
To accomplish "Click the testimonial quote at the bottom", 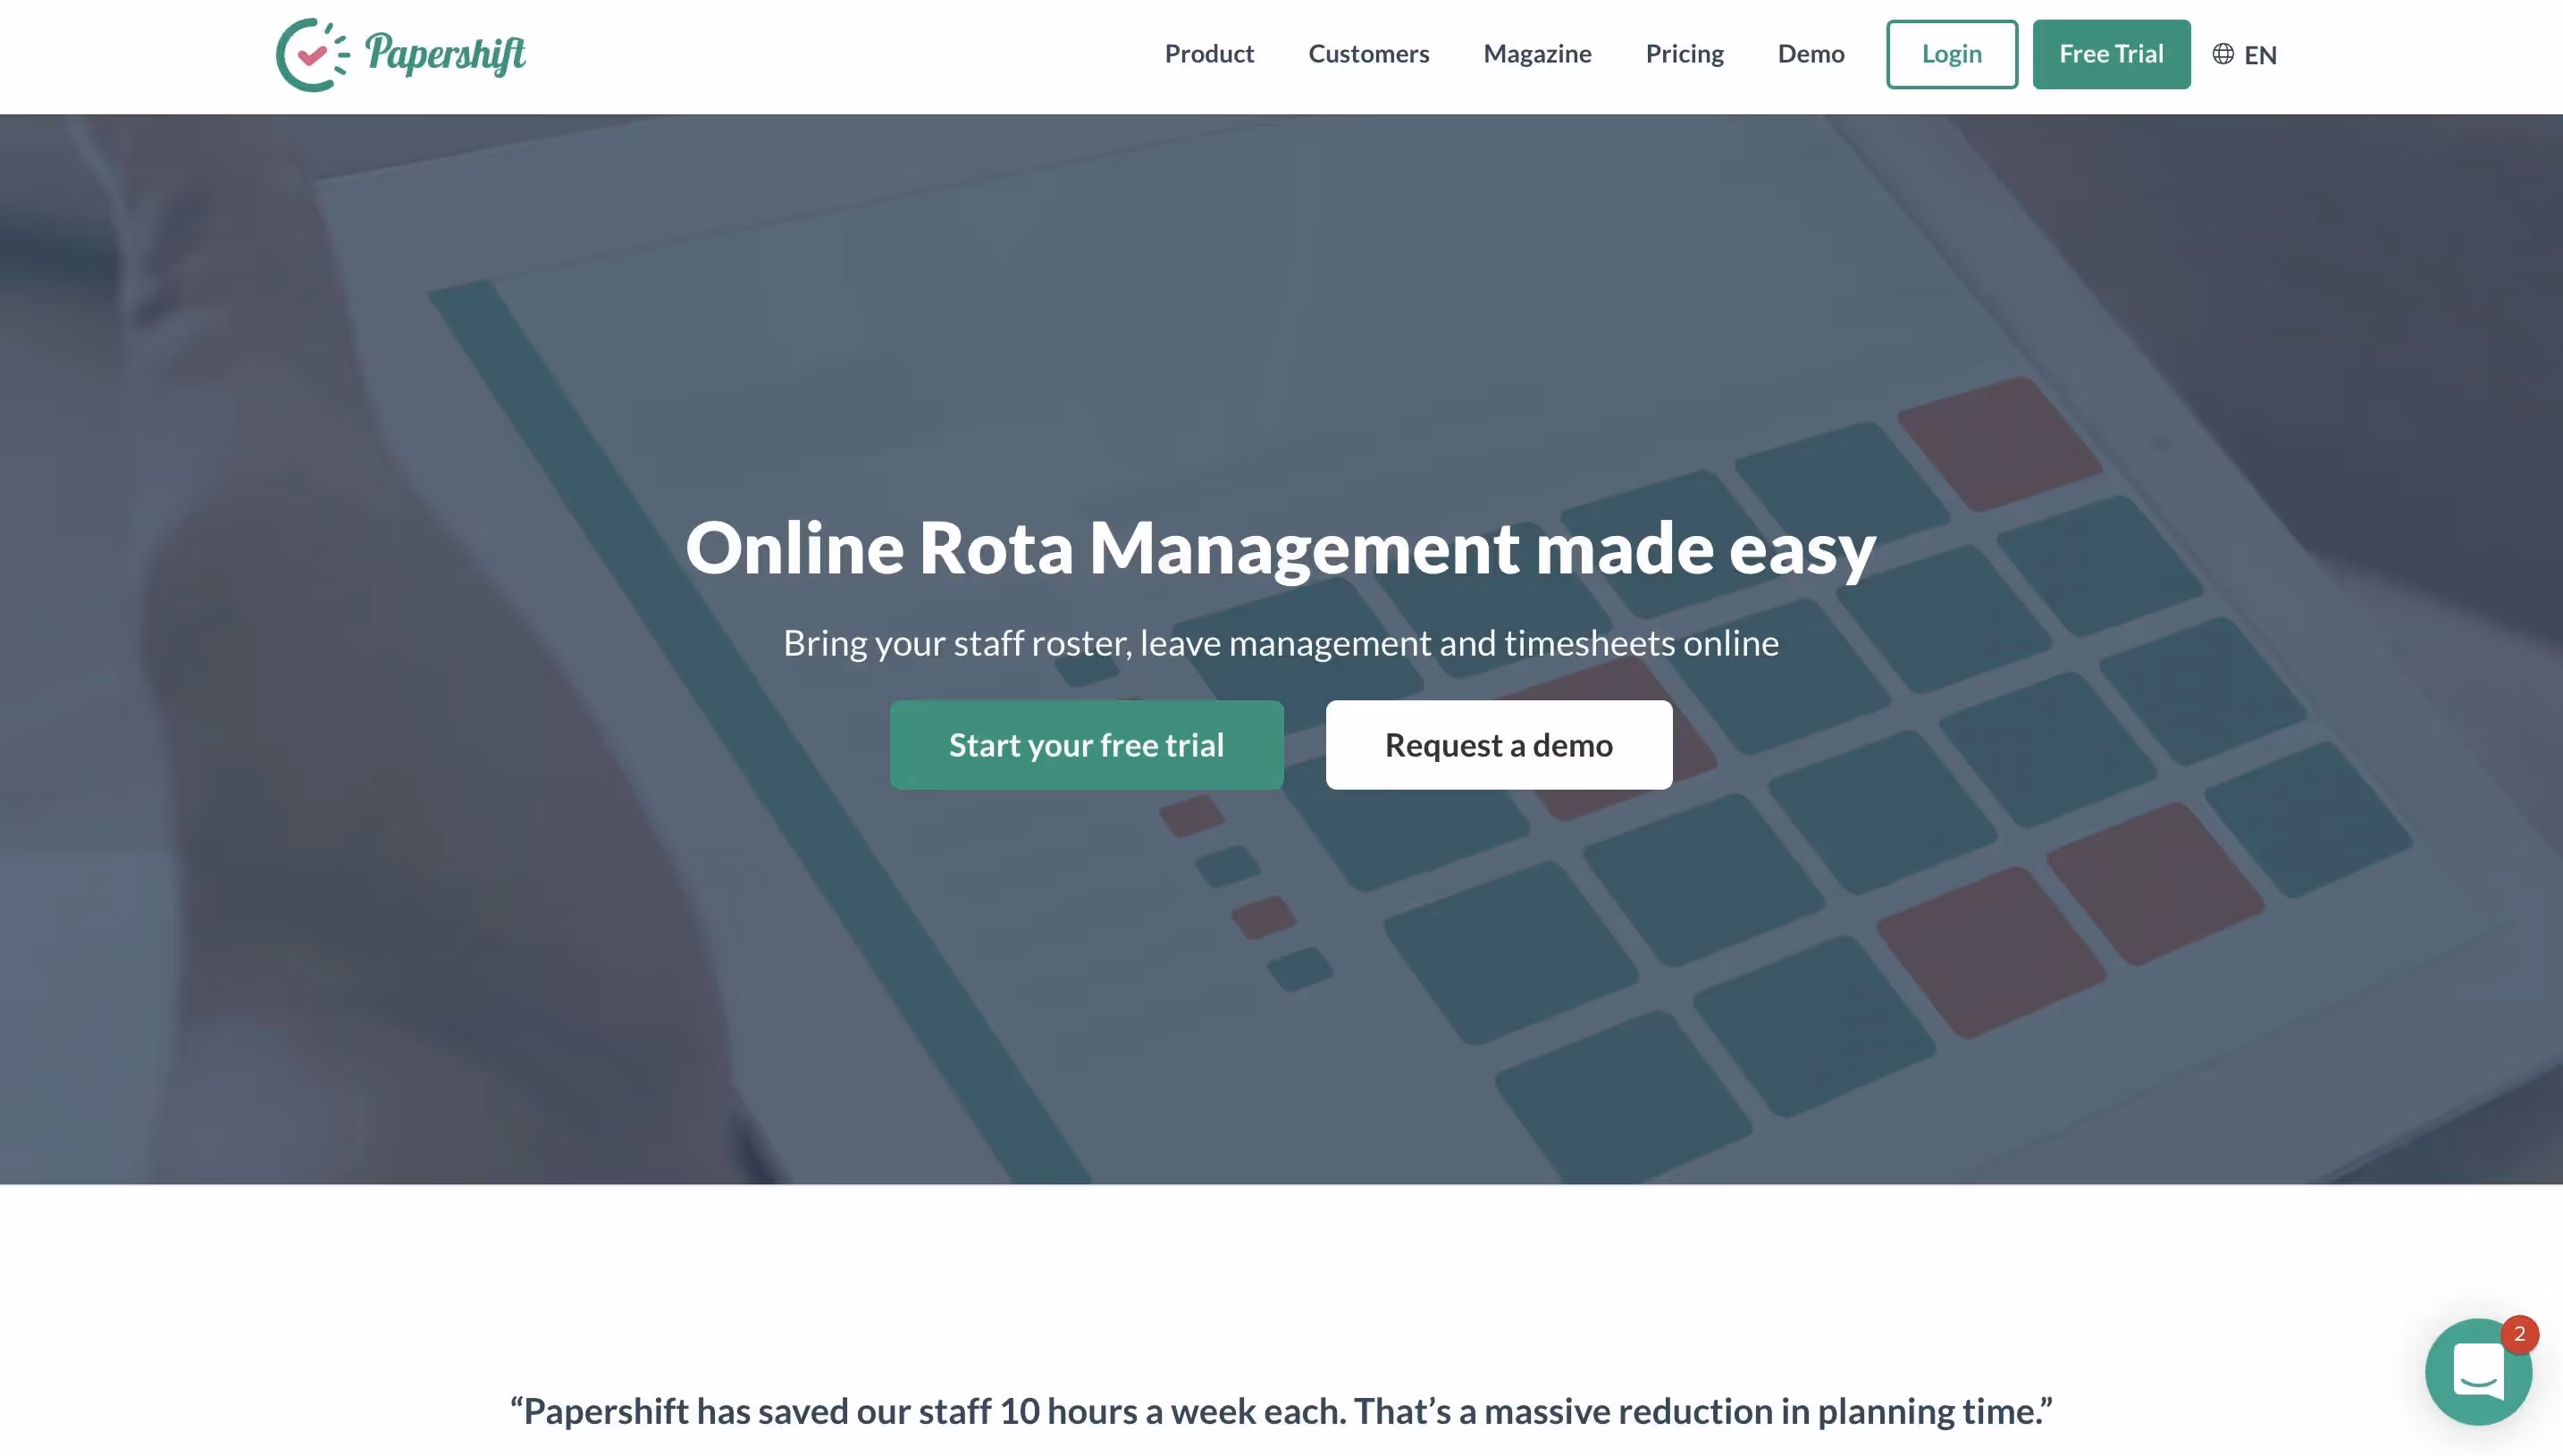I will pyautogui.click(x=1281, y=1411).
